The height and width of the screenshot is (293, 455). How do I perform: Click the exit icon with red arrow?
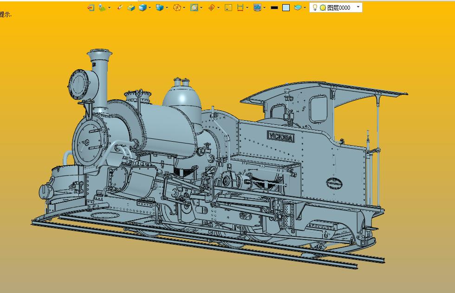pyautogui.click(x=91, y=7)
